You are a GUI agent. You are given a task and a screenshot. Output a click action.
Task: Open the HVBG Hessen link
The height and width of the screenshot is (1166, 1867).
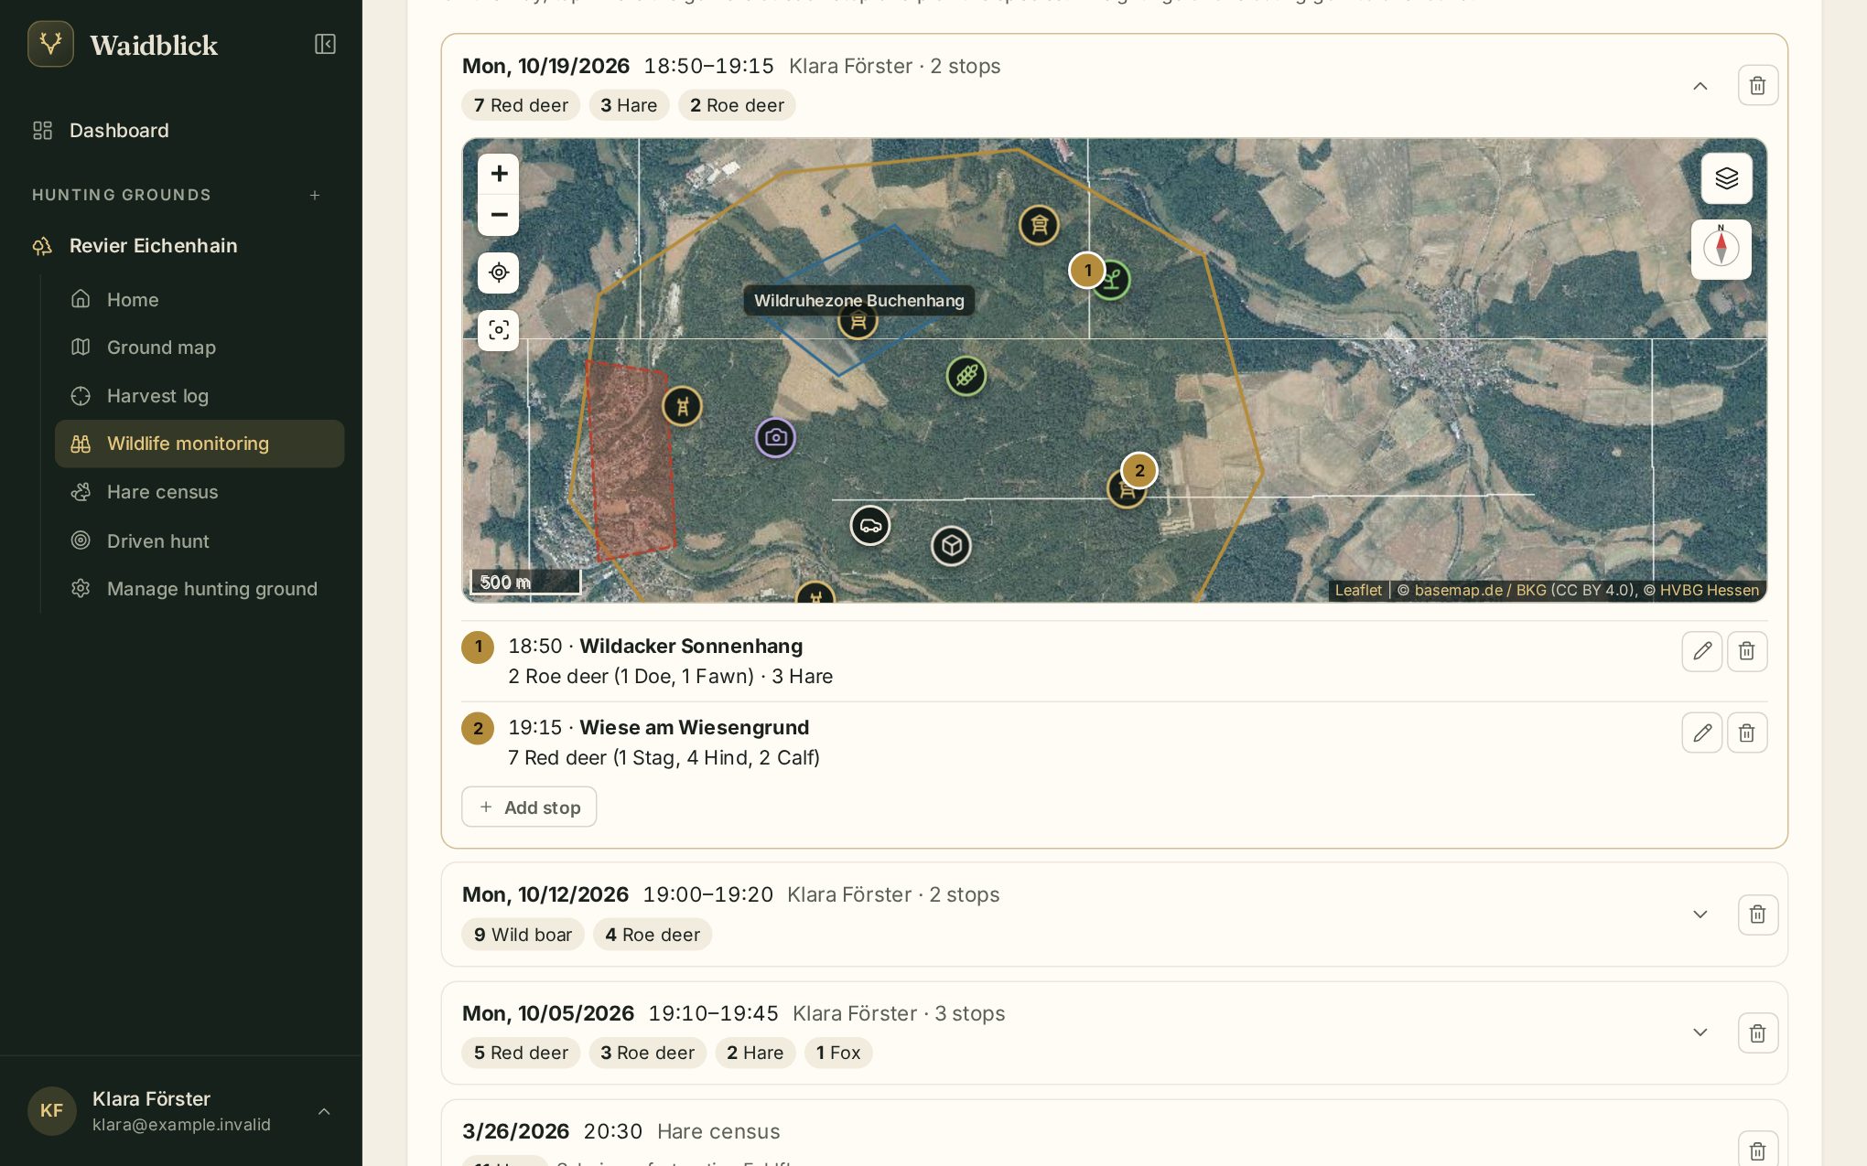coord(1710,590)
